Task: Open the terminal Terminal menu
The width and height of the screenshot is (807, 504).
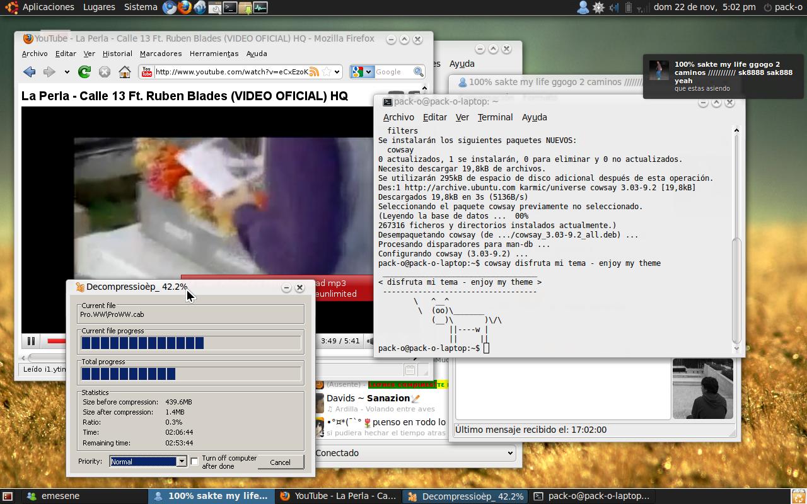Action: coord(495,117)
